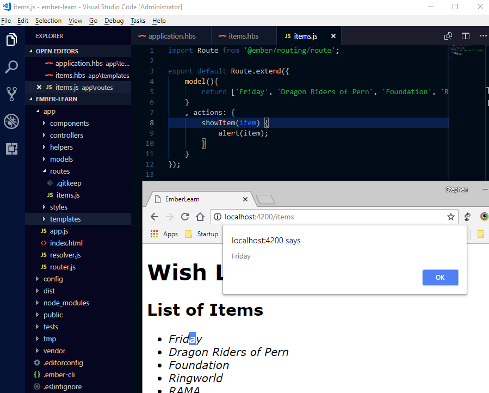Screen dimensions: 489x393
Task: Bookmark the page with the star icon
Action: (450, 217)
